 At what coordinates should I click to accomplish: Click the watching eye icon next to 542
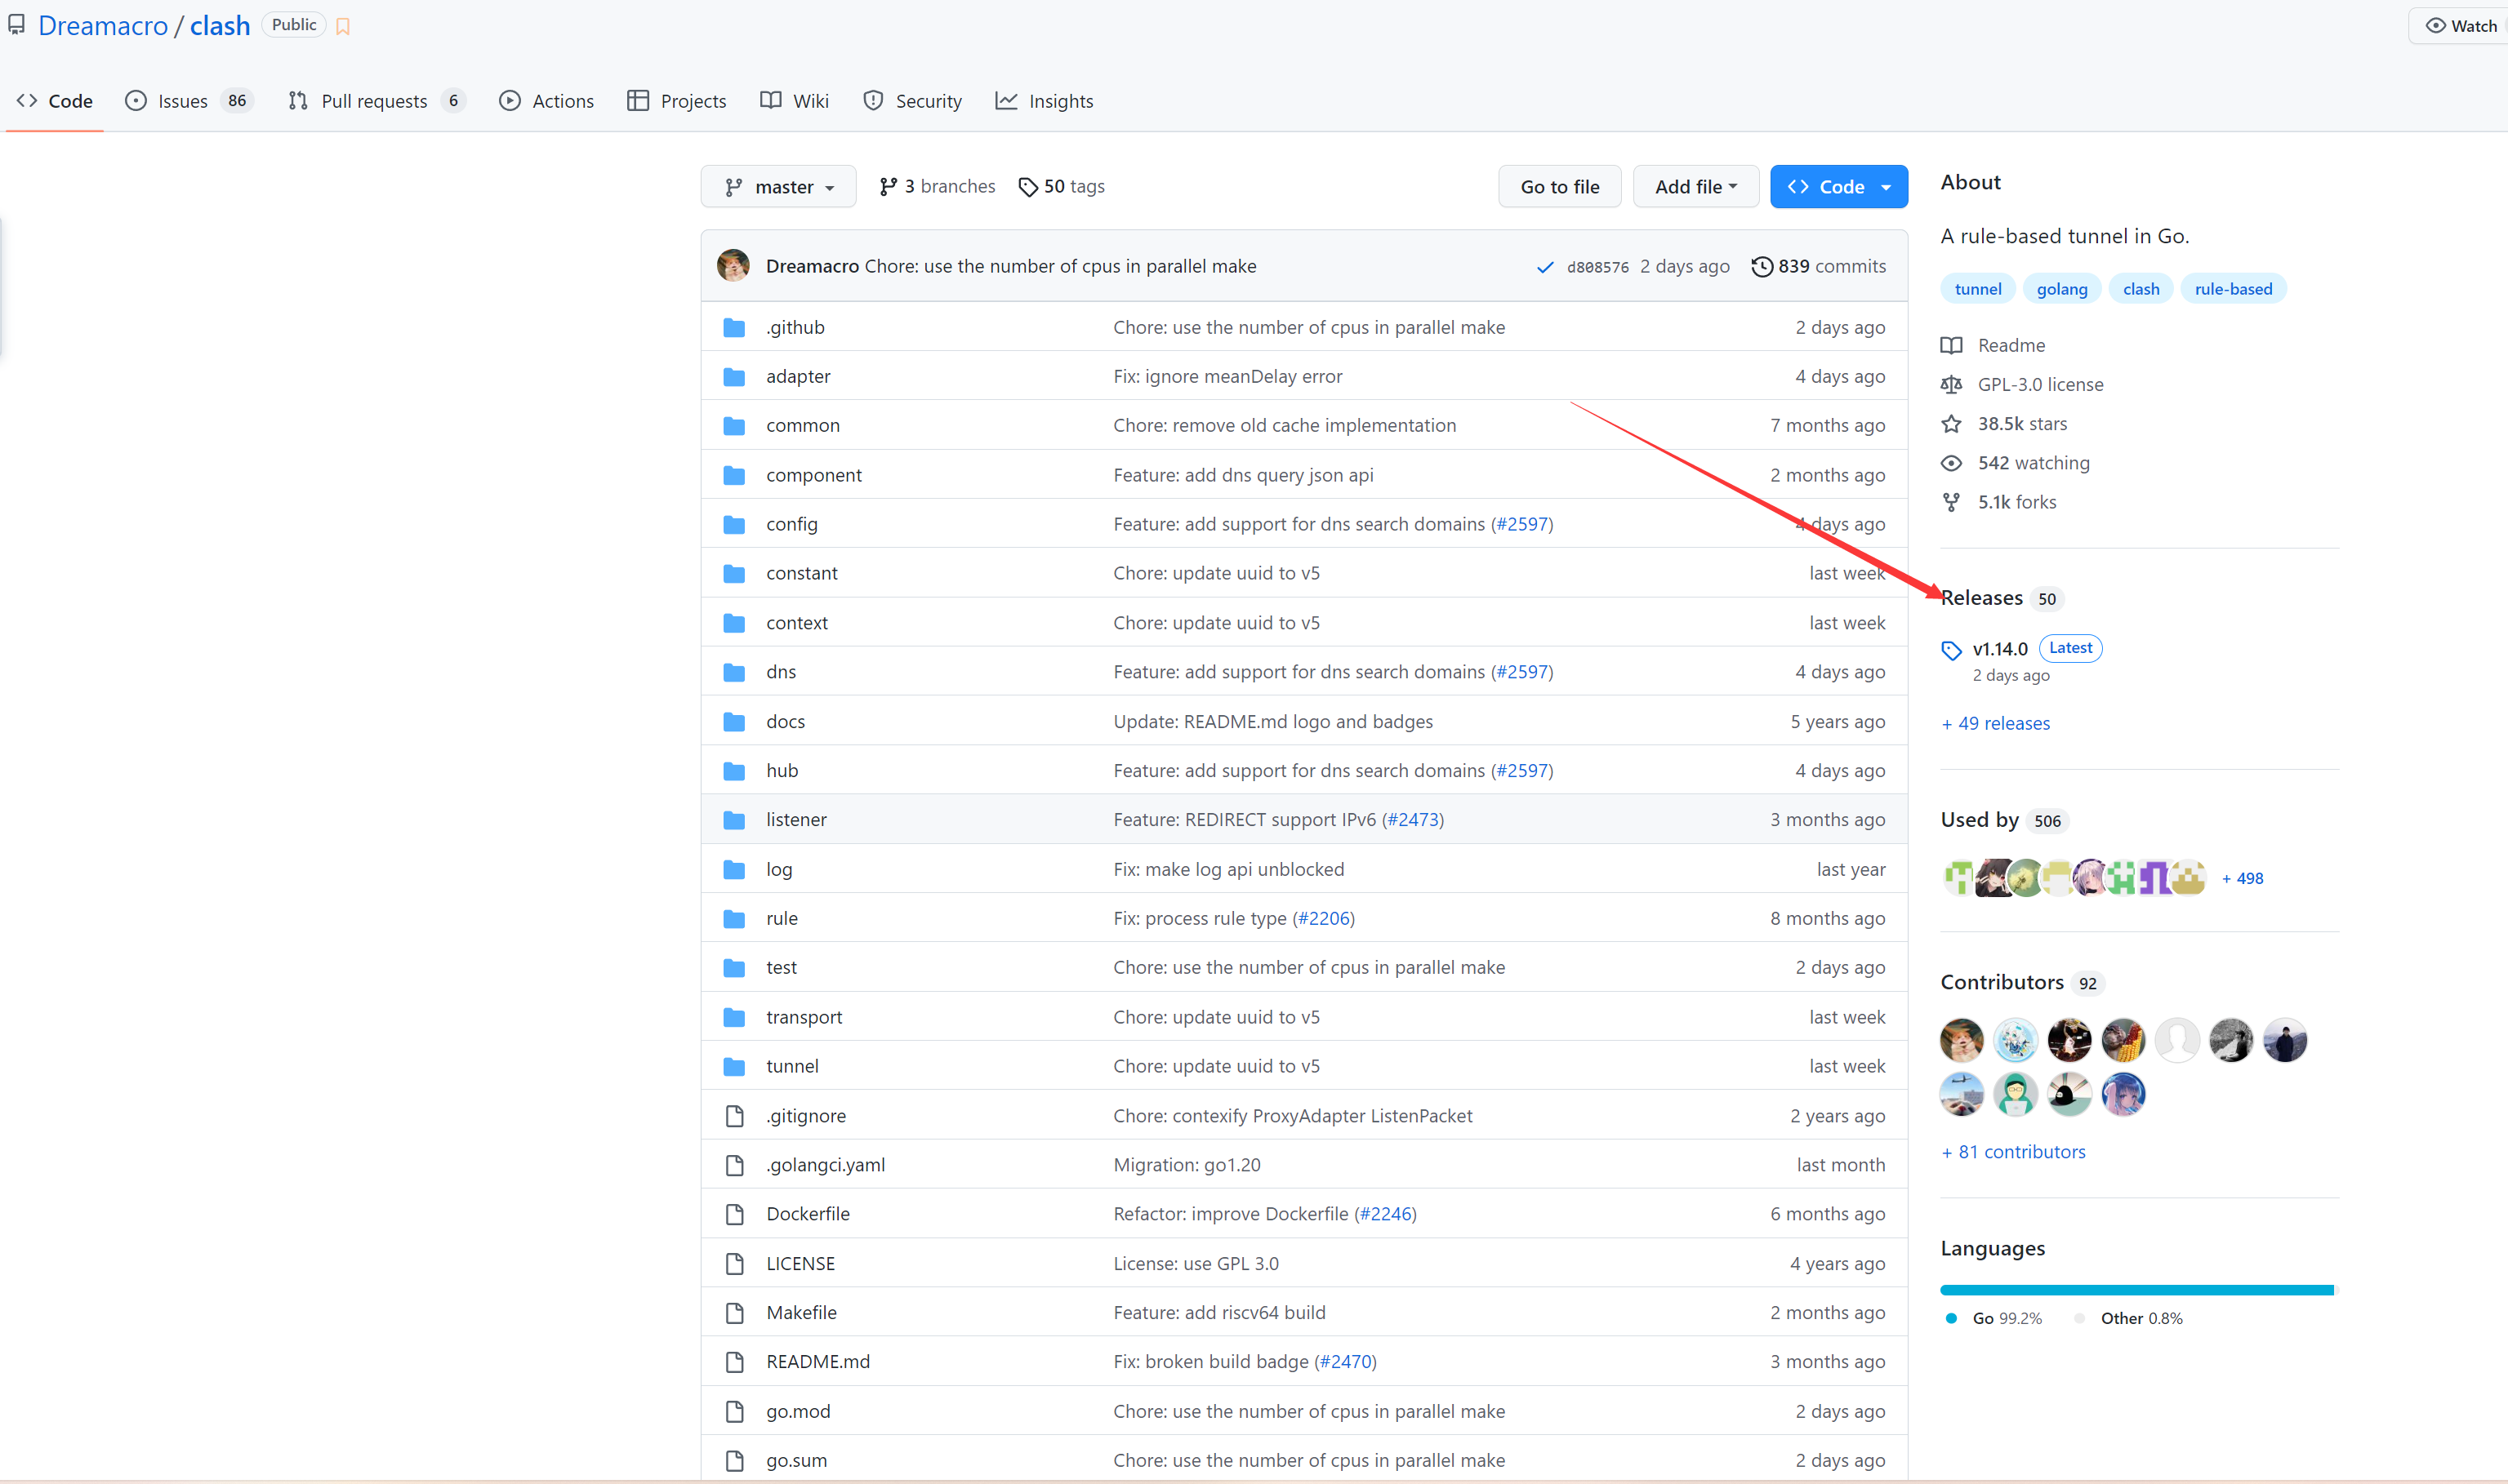(1951, 463)
